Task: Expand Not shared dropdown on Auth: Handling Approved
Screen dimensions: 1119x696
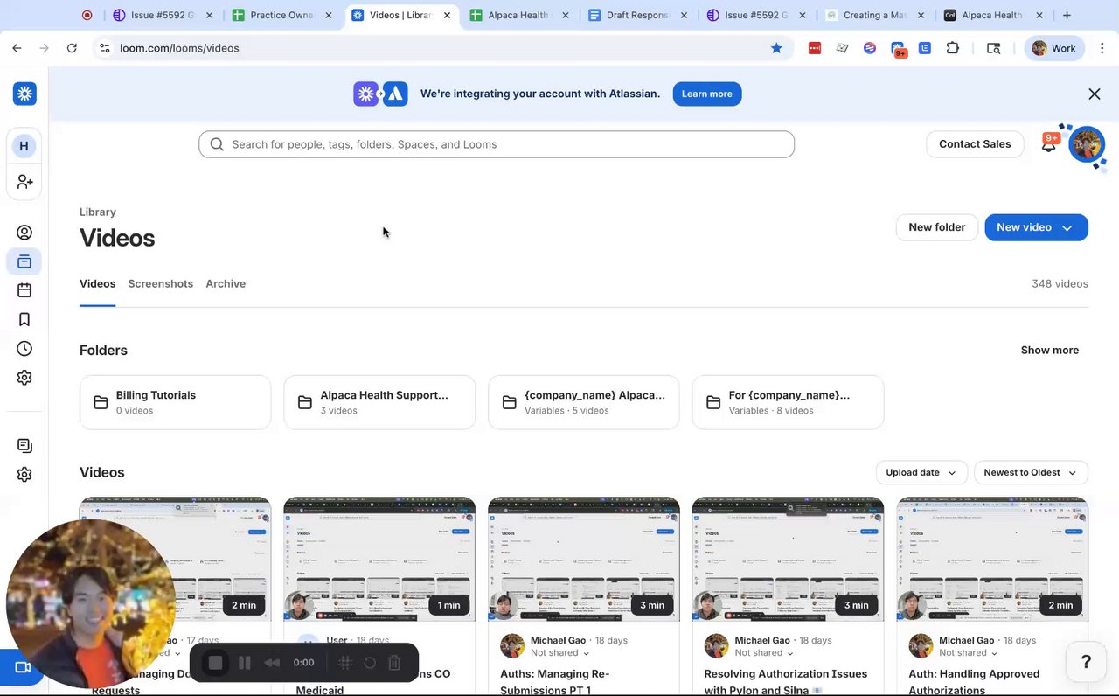Action: [x=969, y=653]
